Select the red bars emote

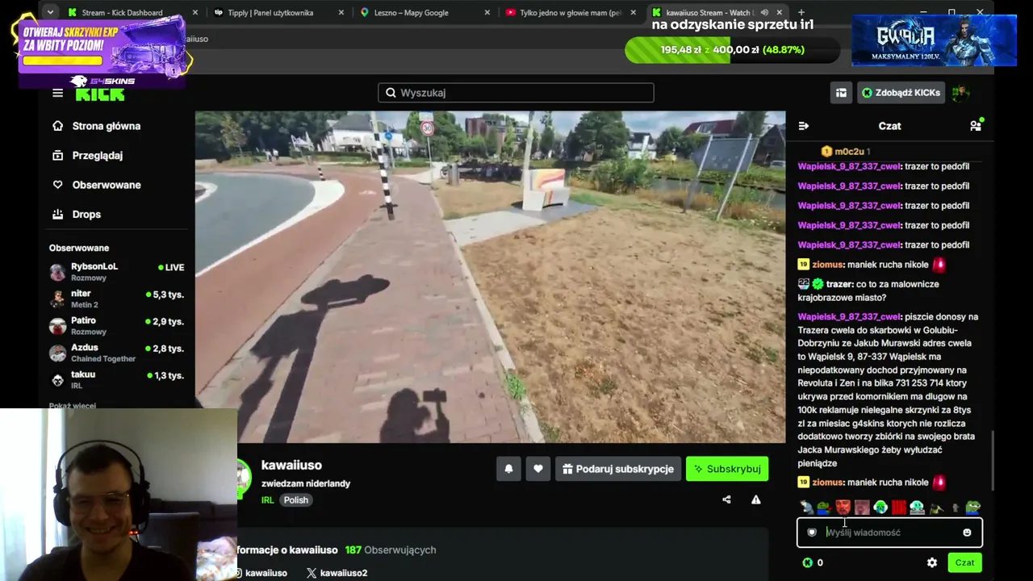899,508
